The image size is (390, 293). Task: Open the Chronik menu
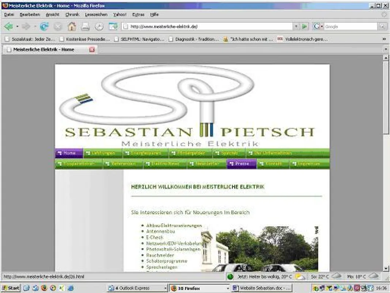coord(72,14)
